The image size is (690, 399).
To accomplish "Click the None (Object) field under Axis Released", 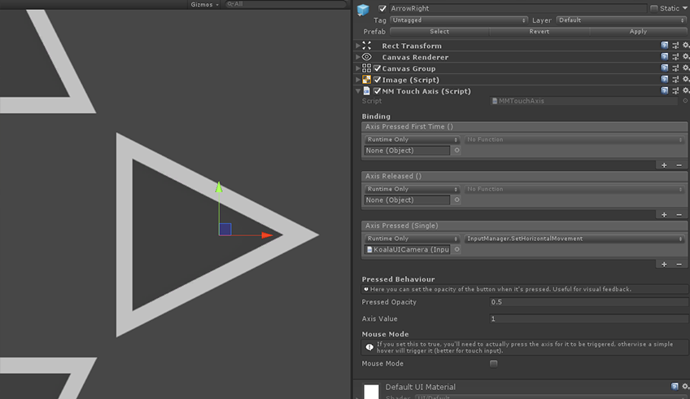I will pos(407,200).
